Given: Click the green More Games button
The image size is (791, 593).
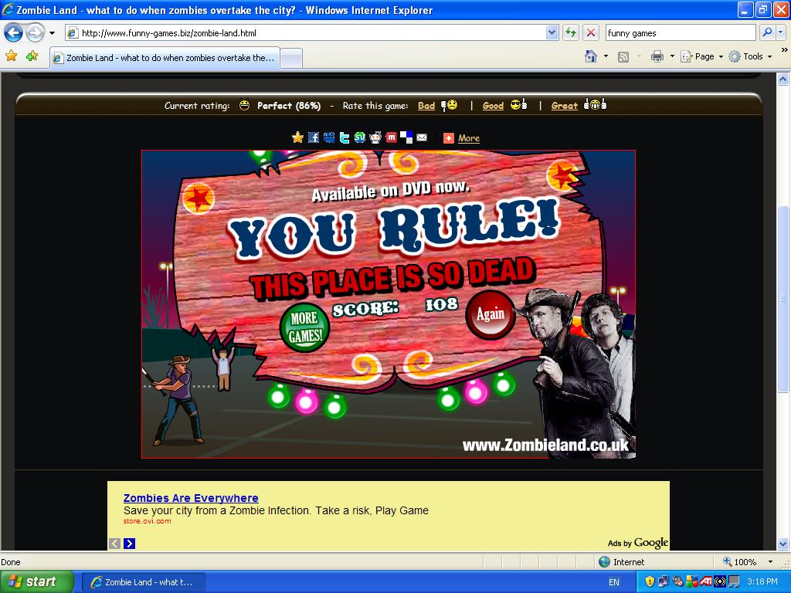Looking at the screenshot, I should [x=304, y=327].
